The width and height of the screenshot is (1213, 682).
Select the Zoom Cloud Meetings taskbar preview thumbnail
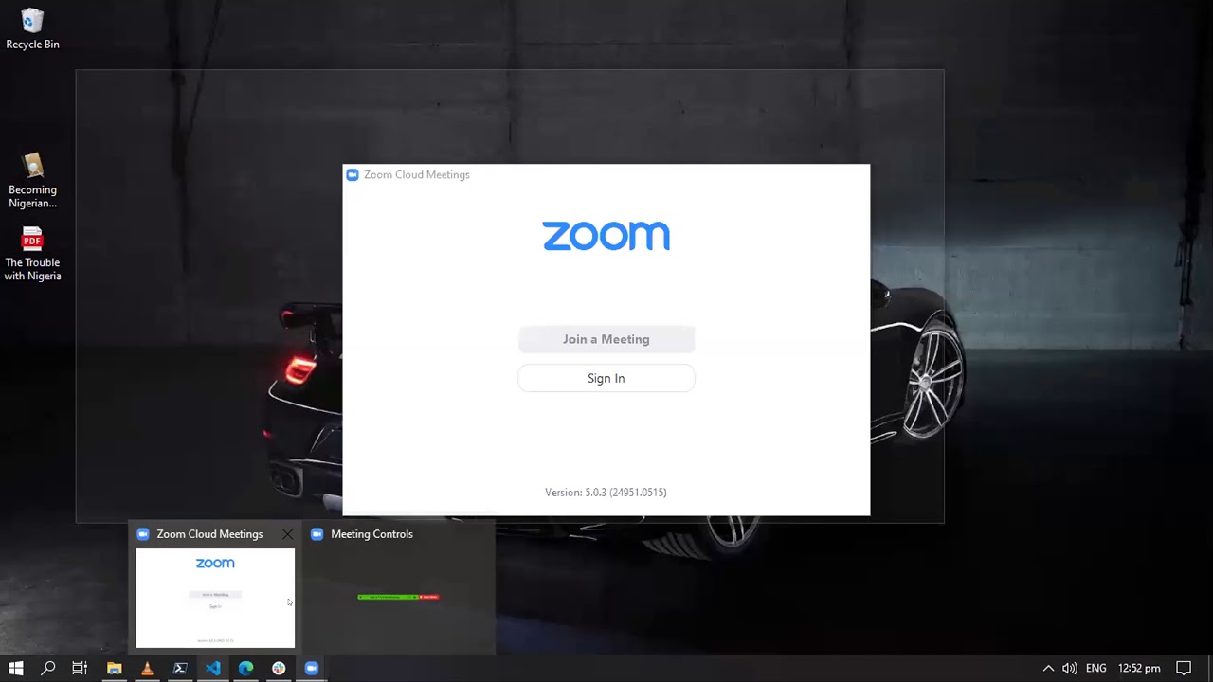[x=215, y=598]
